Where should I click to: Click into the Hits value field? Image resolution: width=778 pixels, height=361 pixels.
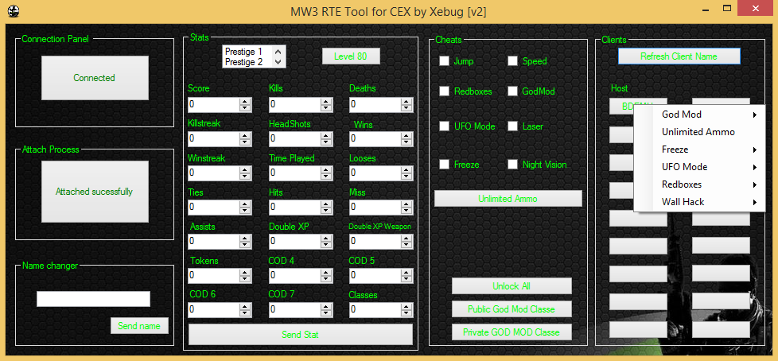pos(294,208)
